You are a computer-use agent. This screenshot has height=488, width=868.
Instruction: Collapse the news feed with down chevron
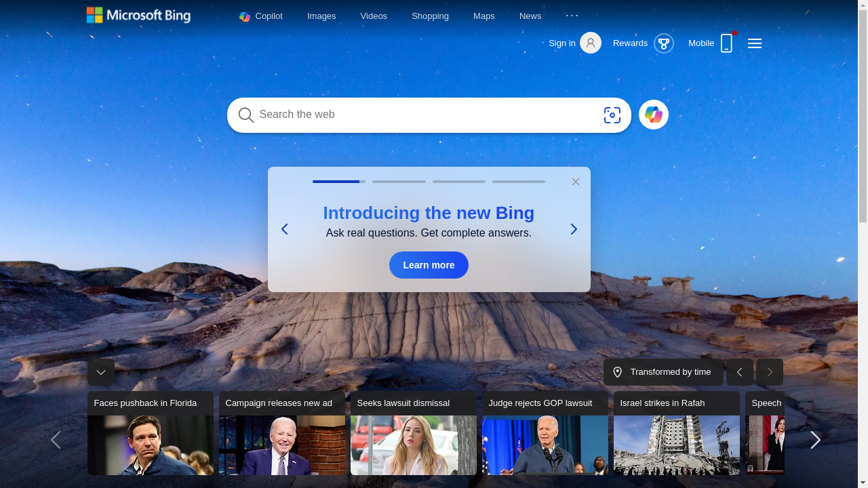(101, 372)
